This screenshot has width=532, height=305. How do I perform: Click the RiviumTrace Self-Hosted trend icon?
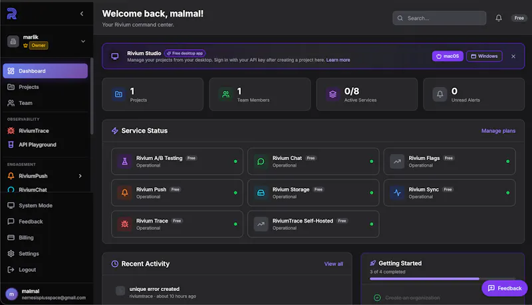coord(261,224)
